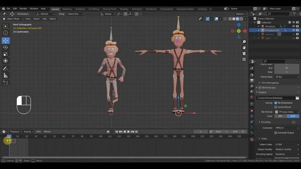Toggle Camera render visibility camera icon
The height and width of the screenshot is (169, 301).
pyautogui.click(x=297, y=34)
